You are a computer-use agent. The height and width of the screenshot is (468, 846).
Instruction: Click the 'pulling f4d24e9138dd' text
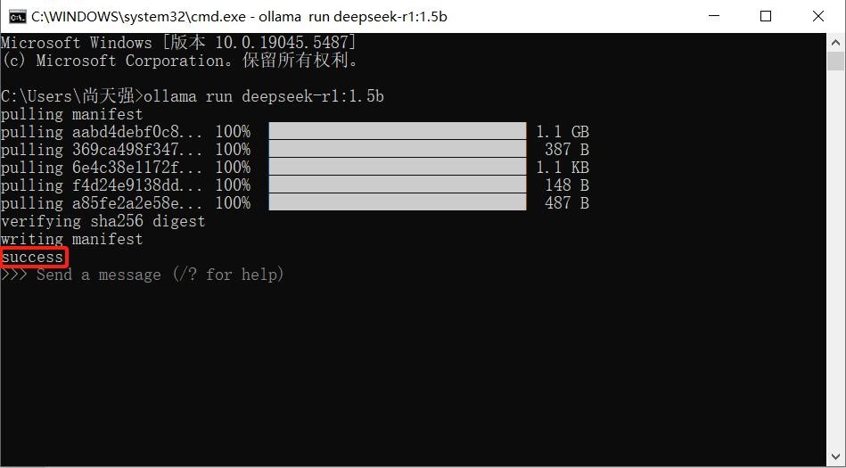[x=102, y=185]
